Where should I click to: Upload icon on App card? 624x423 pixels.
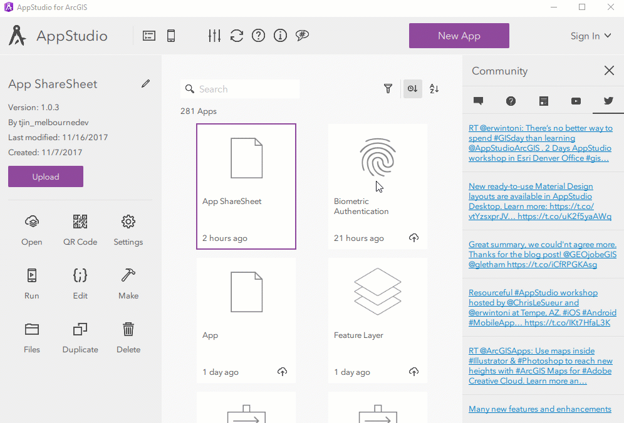click(282, 372)
